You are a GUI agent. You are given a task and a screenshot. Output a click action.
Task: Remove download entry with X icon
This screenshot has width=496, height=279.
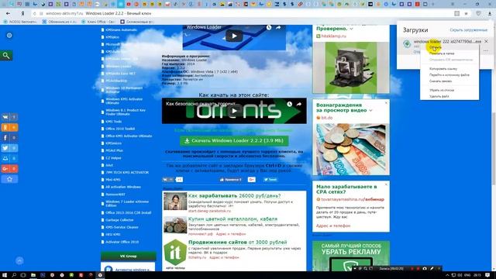click(486, 41)
